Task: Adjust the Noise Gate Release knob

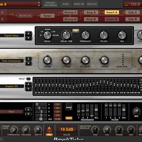Action: [26, 130]
